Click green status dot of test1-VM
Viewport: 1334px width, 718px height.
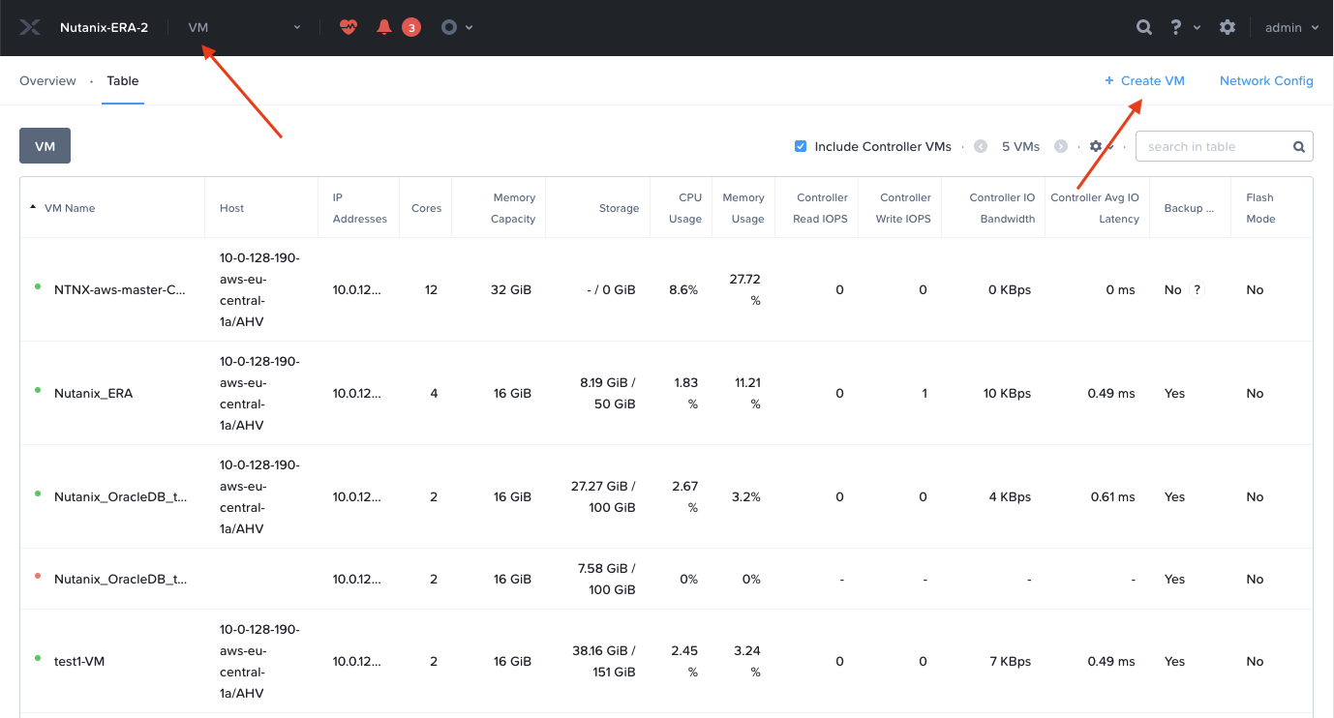click(38, 658)
